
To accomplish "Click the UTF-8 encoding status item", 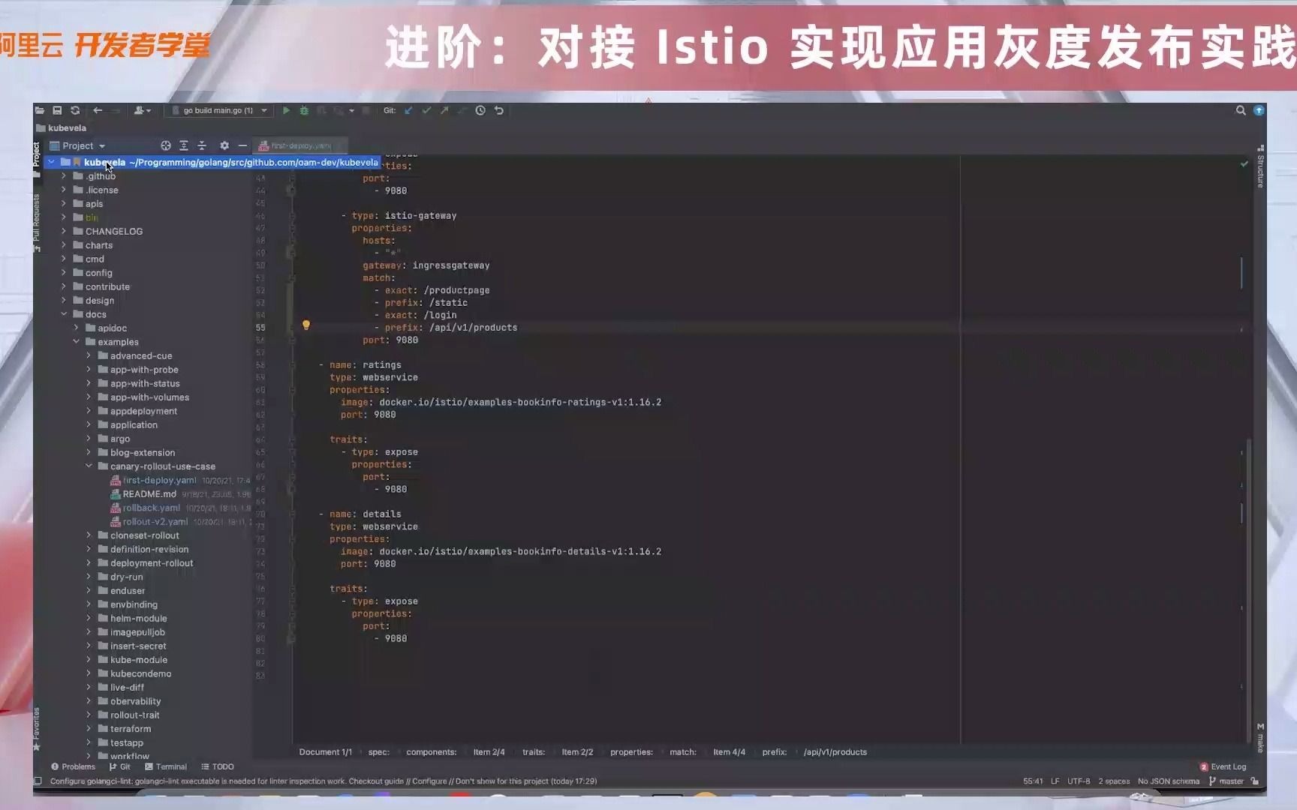I will point(1079,781).
